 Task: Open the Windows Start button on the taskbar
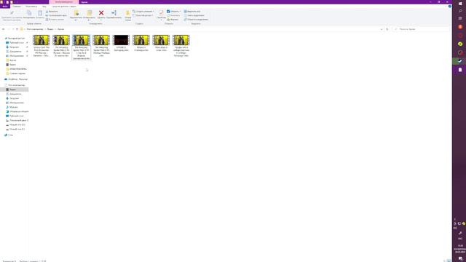tap(460, 4)
